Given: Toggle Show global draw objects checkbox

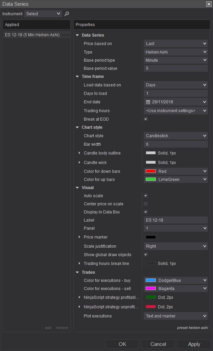Looking at the screenshot, I should pyautogui.click(x=146, y=255).
